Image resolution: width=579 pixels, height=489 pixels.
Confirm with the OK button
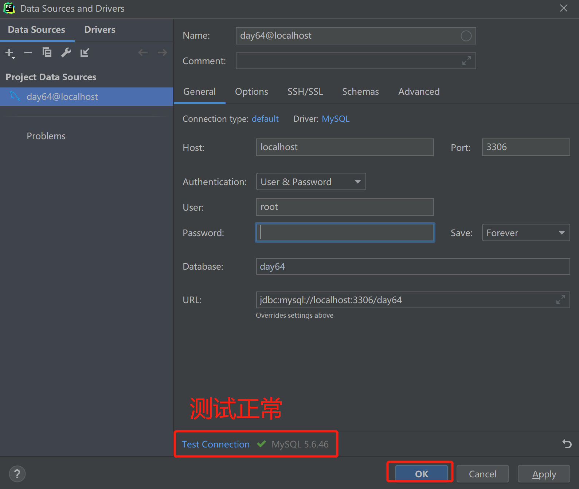point(422,473)
